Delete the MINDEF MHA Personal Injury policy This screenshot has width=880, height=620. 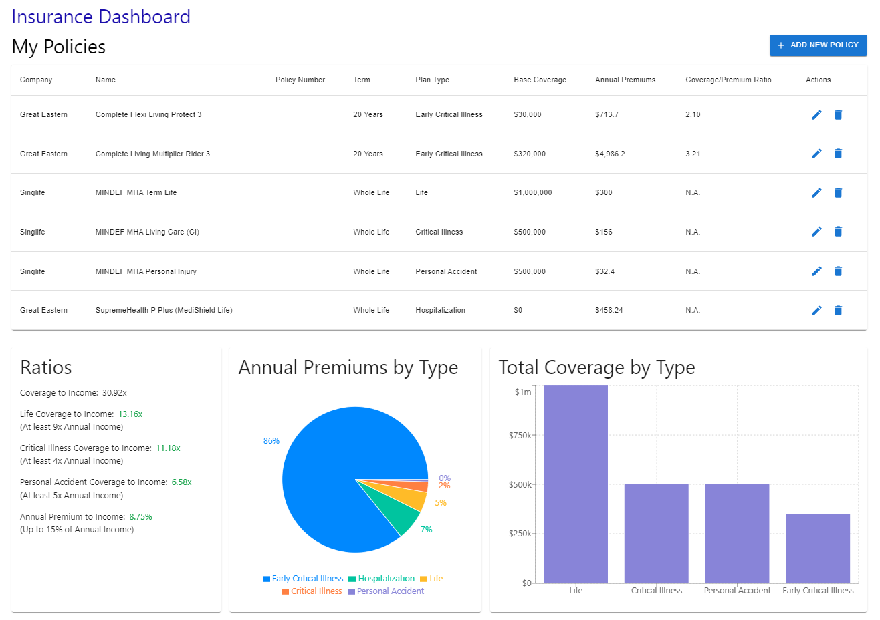tap(838, 271)
